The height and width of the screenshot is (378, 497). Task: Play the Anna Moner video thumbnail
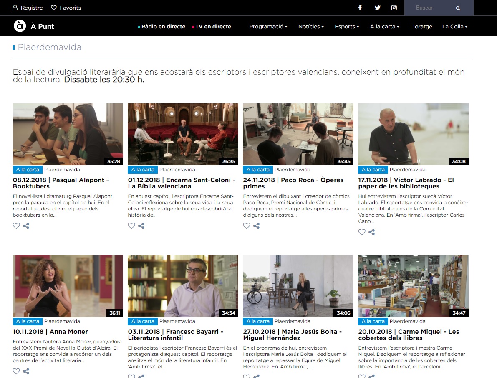click(68, 286)
